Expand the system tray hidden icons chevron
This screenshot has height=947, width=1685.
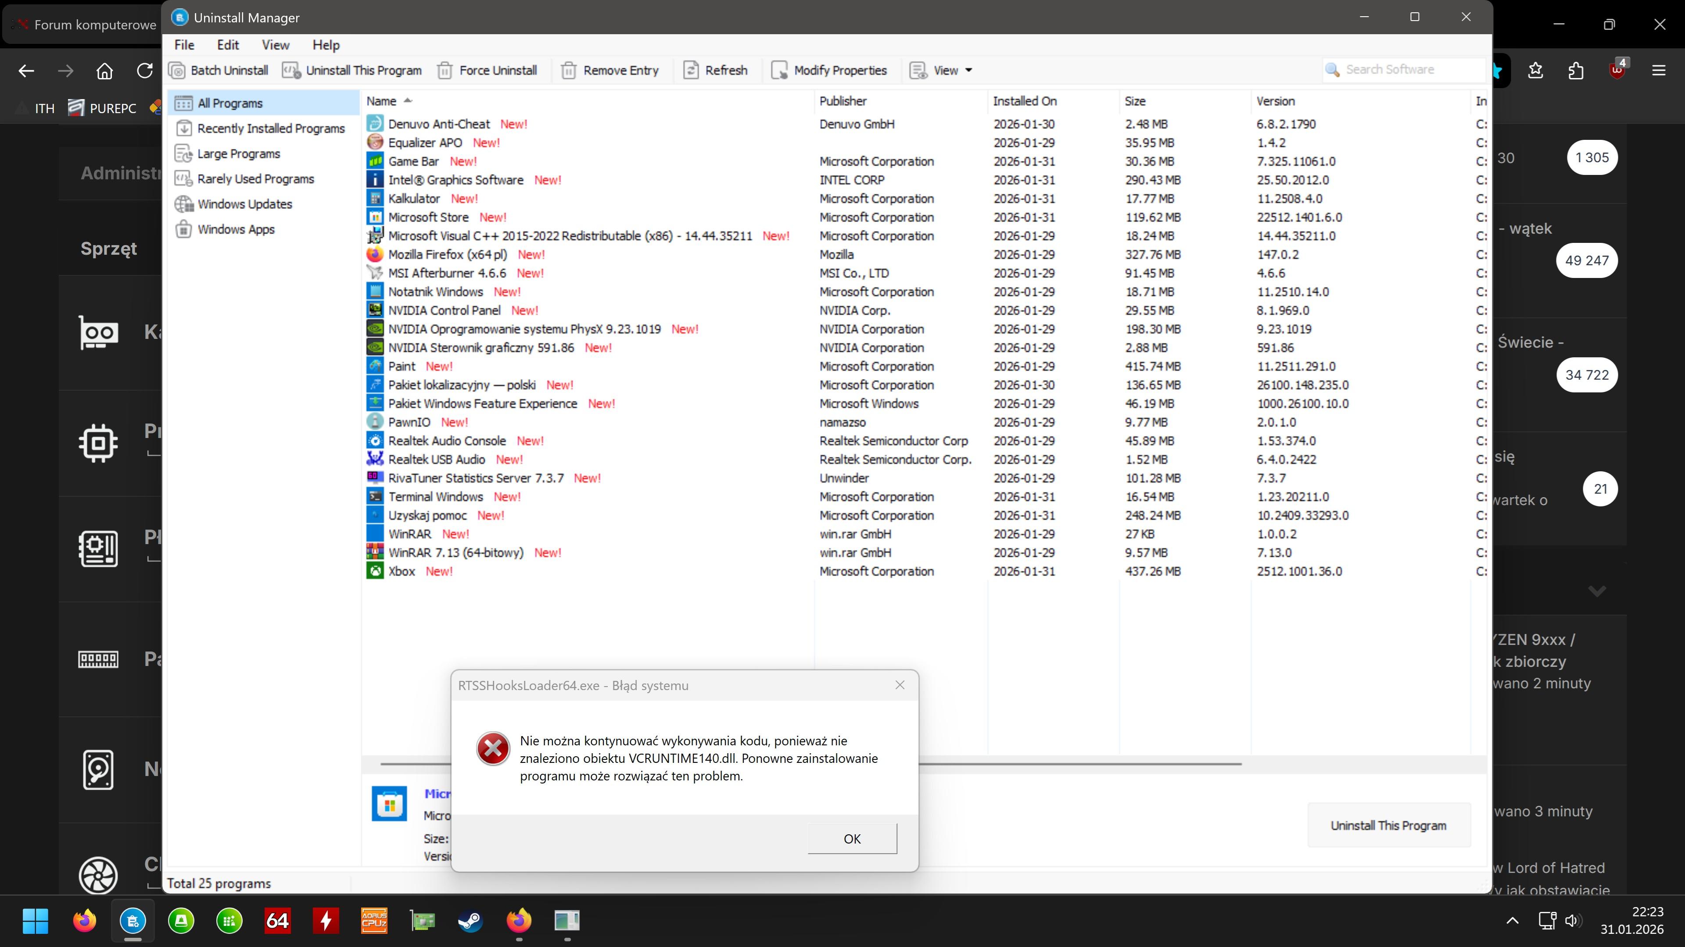click(x=1512, y=921)
